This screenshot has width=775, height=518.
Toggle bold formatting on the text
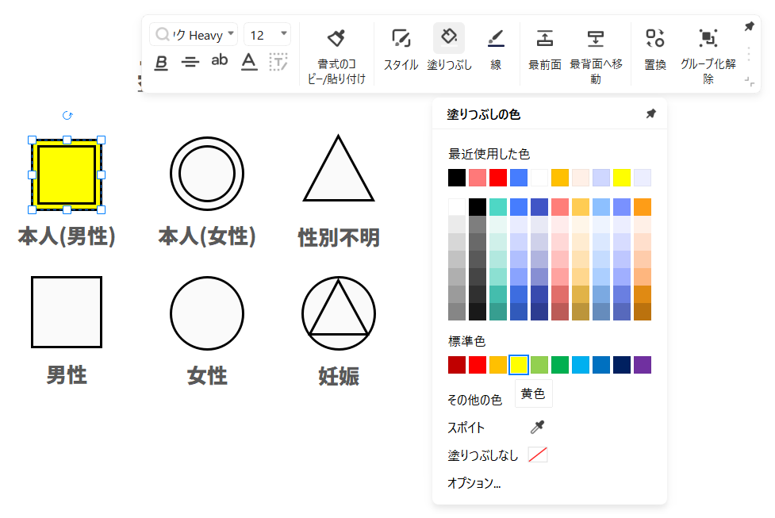click(161, 62)
